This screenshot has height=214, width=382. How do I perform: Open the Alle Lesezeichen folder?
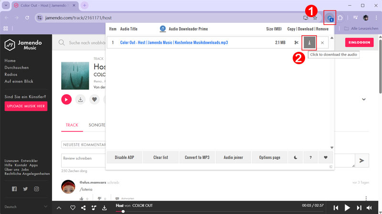[361, 29]
